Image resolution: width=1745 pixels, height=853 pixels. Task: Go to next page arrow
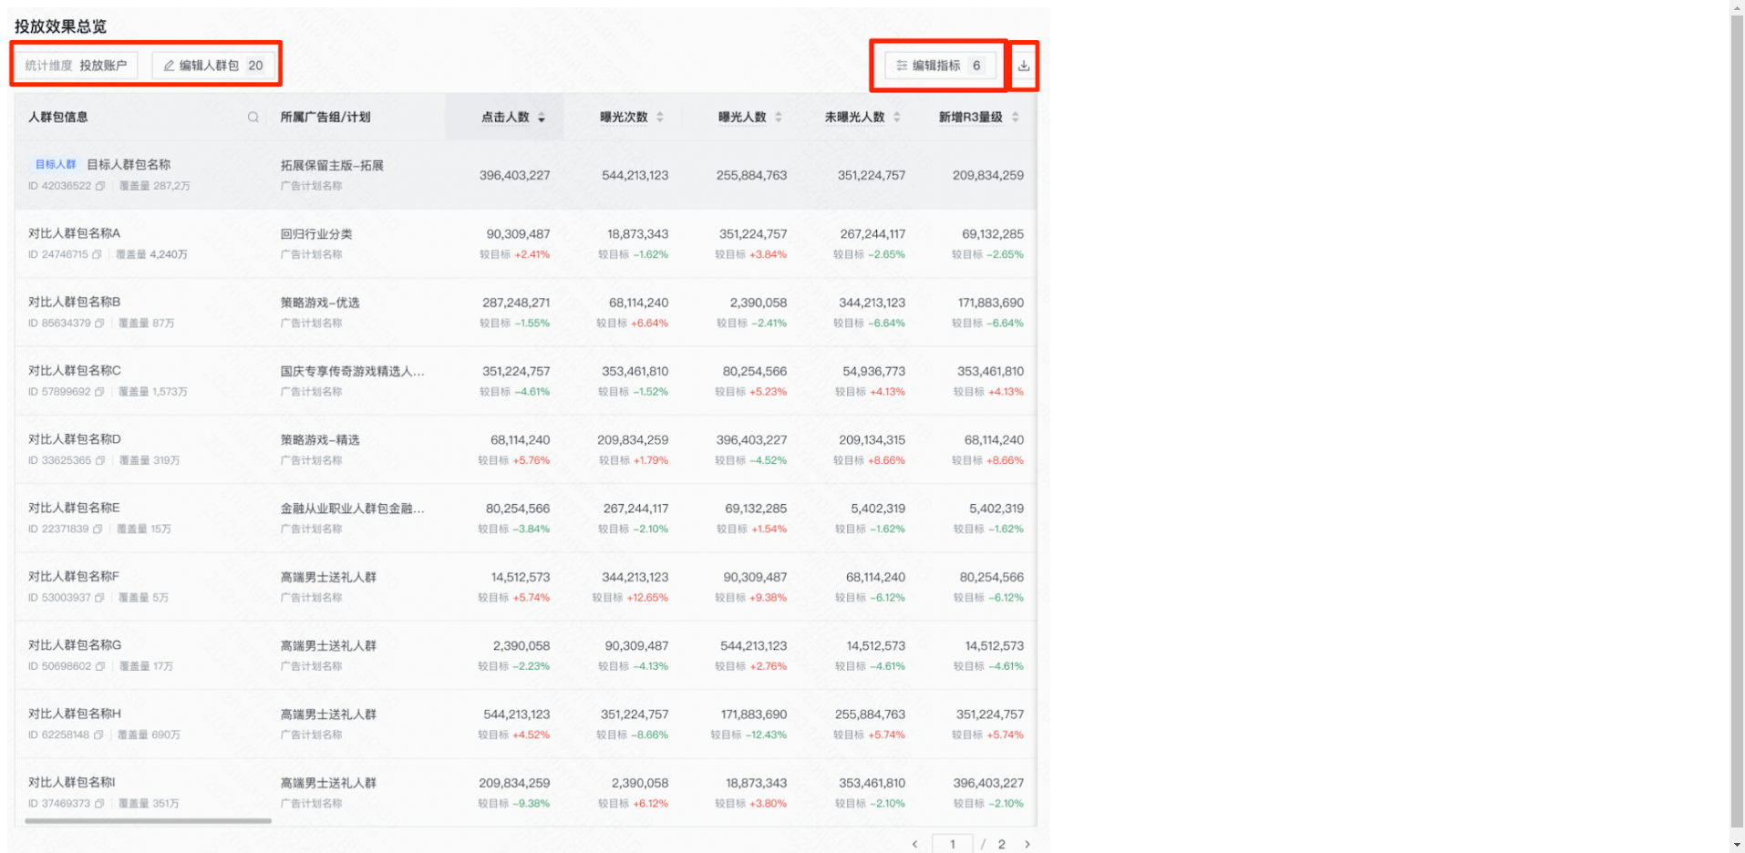(1027, 844)
